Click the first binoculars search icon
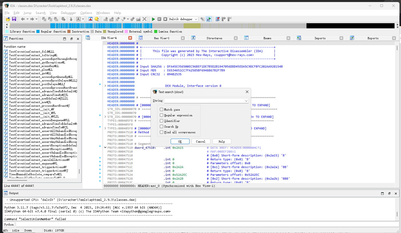Screen dimensions: 401x233 [x=44, y=19]
